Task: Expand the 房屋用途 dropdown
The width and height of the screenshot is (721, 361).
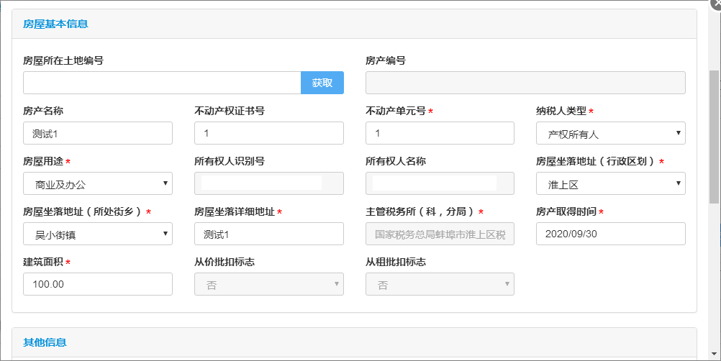Action: [x=98, y=183]
